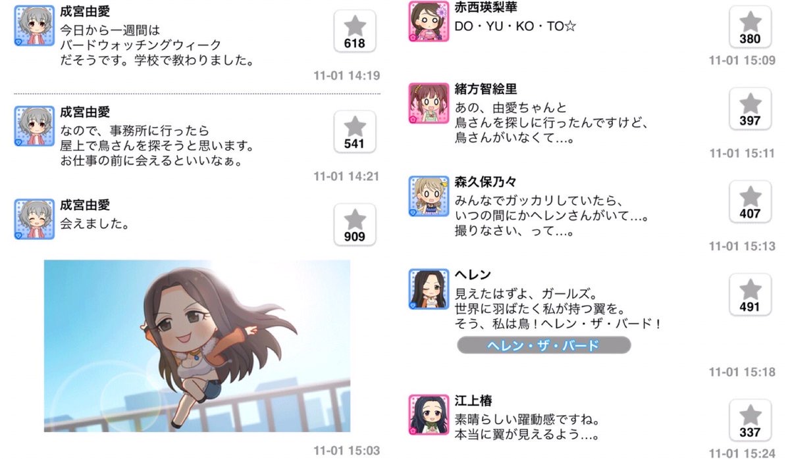Tap the ヘレン・ザ・バード tag button
This screenshot has height=459, width=790.
pyautogui.click(x=544, y=345)
